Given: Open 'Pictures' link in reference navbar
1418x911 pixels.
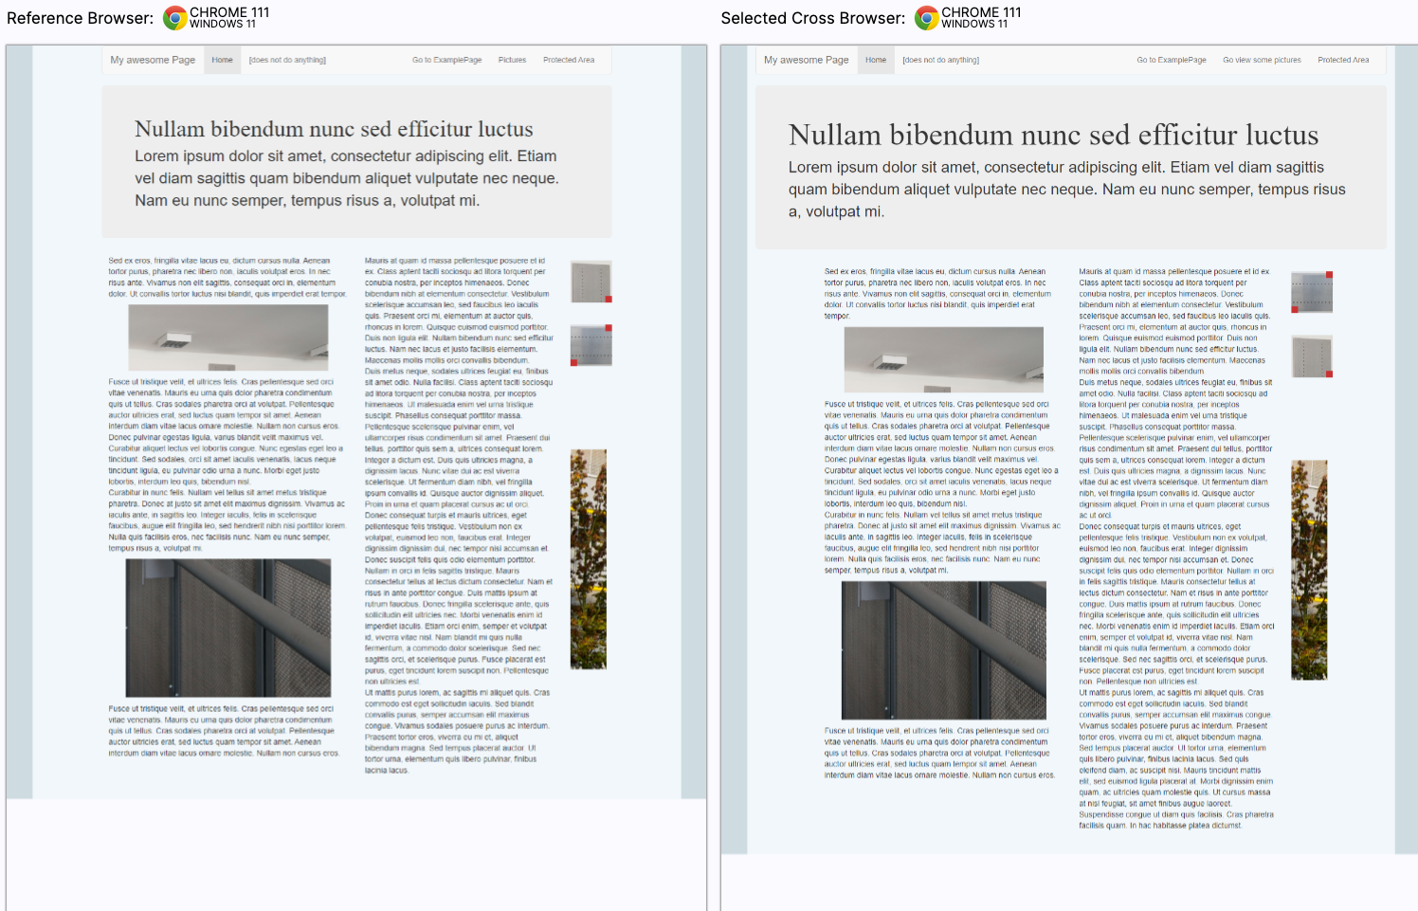Looking at the screenshot, I should [512, 60].
